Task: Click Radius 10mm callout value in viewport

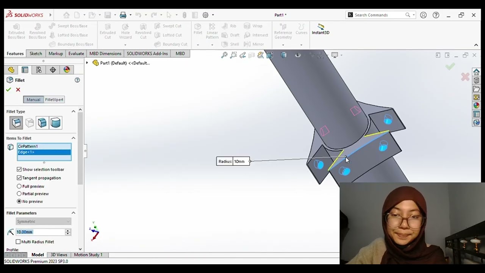Action: pos(241,162)
